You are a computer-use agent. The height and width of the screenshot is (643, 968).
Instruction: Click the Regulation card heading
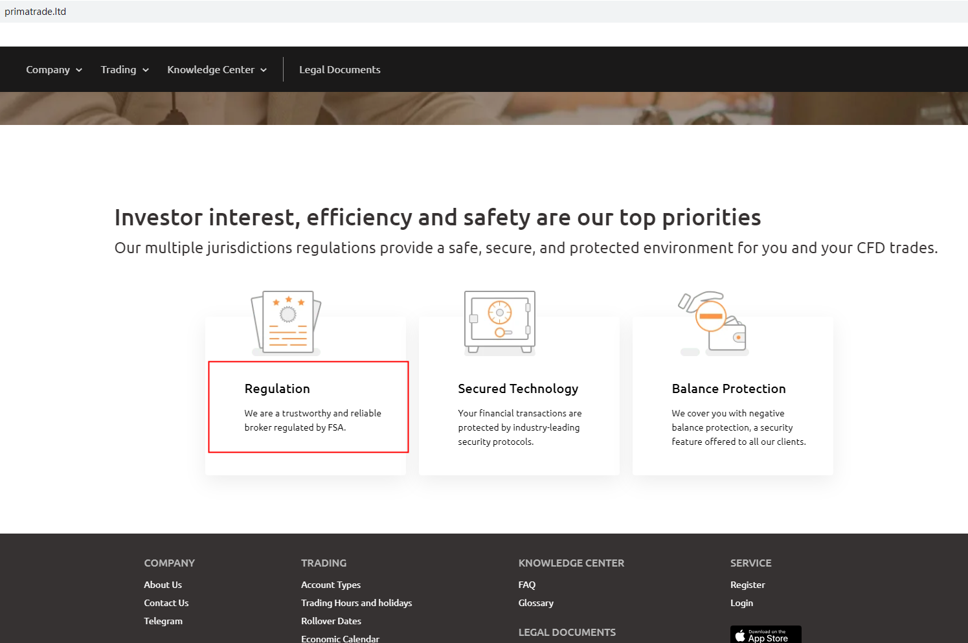pyautogui.click(x=277, y=389)
